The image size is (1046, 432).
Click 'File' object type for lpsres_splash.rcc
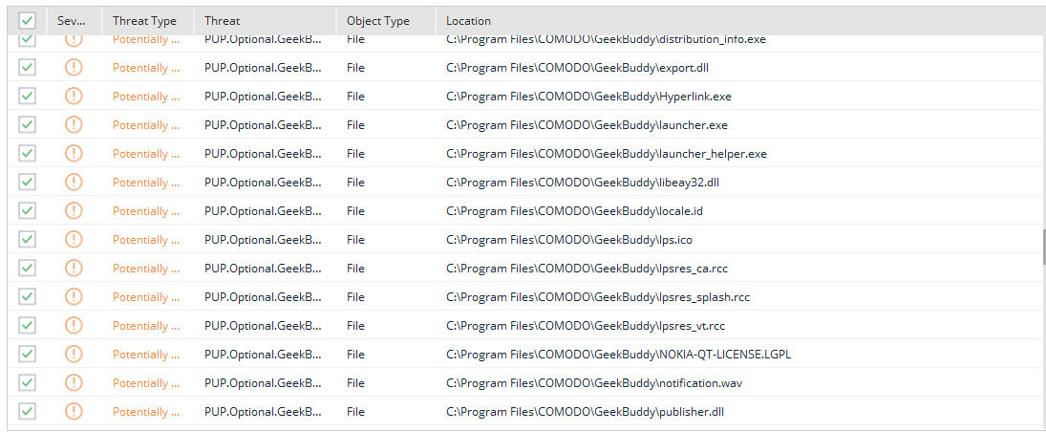click(x=355, y=297)
